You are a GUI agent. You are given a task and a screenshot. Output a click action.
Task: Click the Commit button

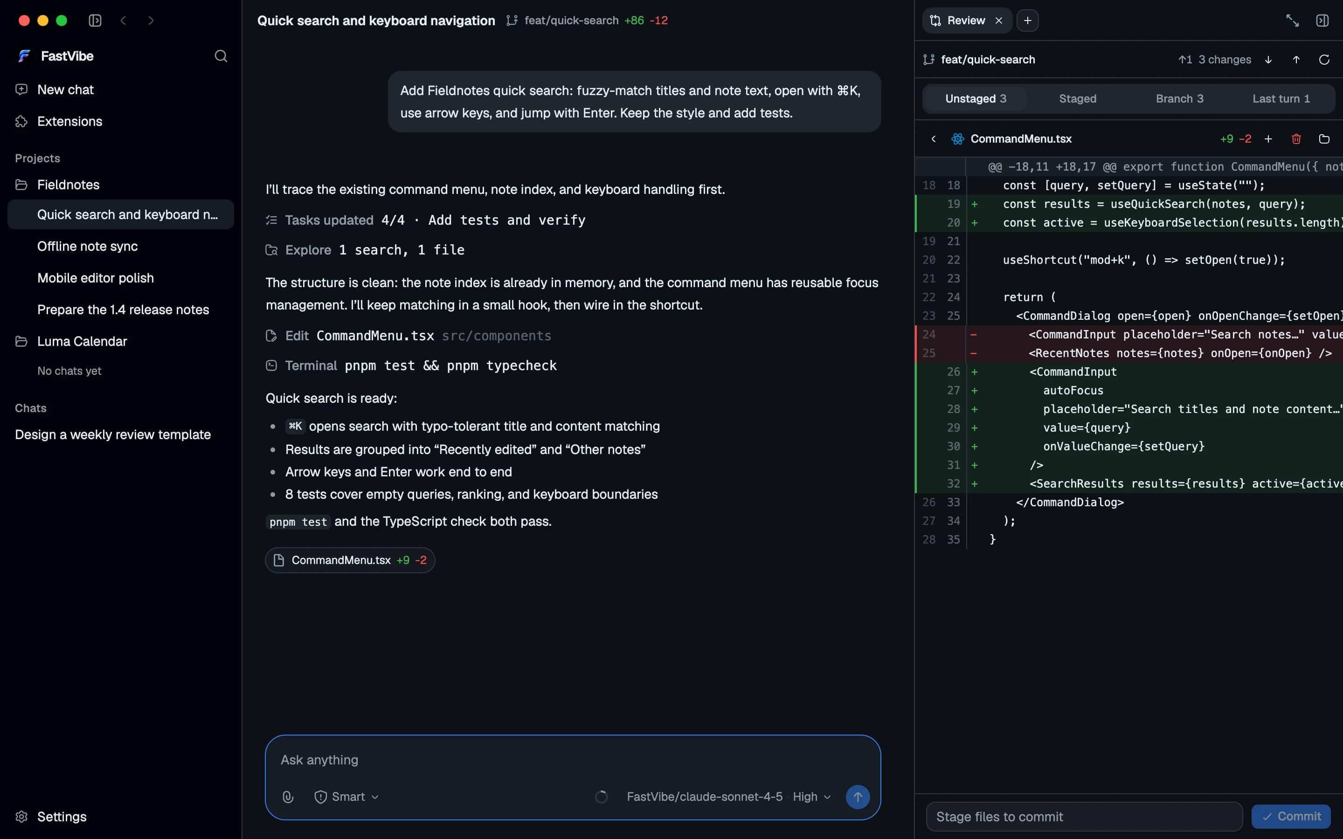click(1291, 816)
